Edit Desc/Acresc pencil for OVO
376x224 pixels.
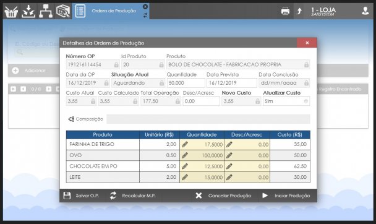229,155
